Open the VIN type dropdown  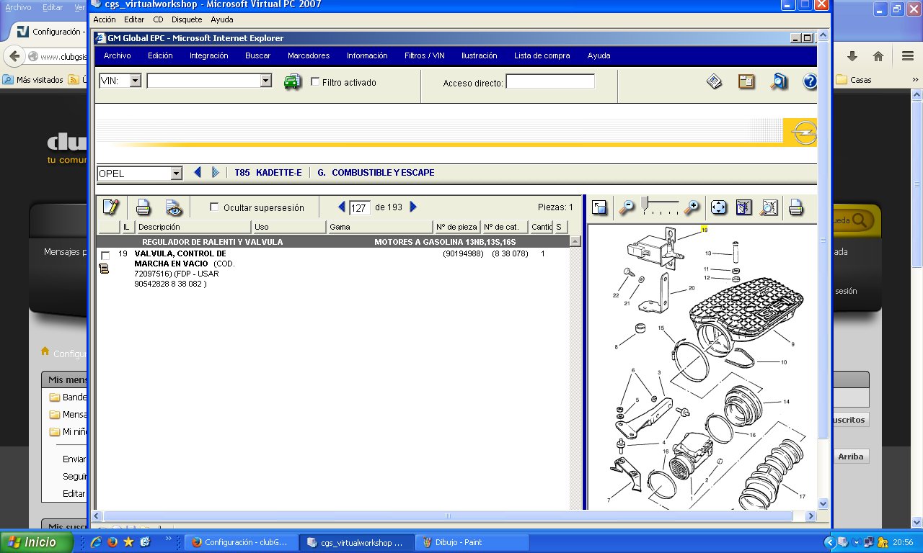135,81
